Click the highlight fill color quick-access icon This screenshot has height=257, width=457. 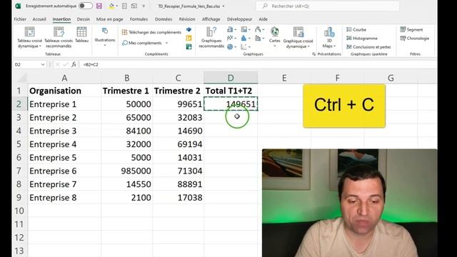click(x=111, y=6)
